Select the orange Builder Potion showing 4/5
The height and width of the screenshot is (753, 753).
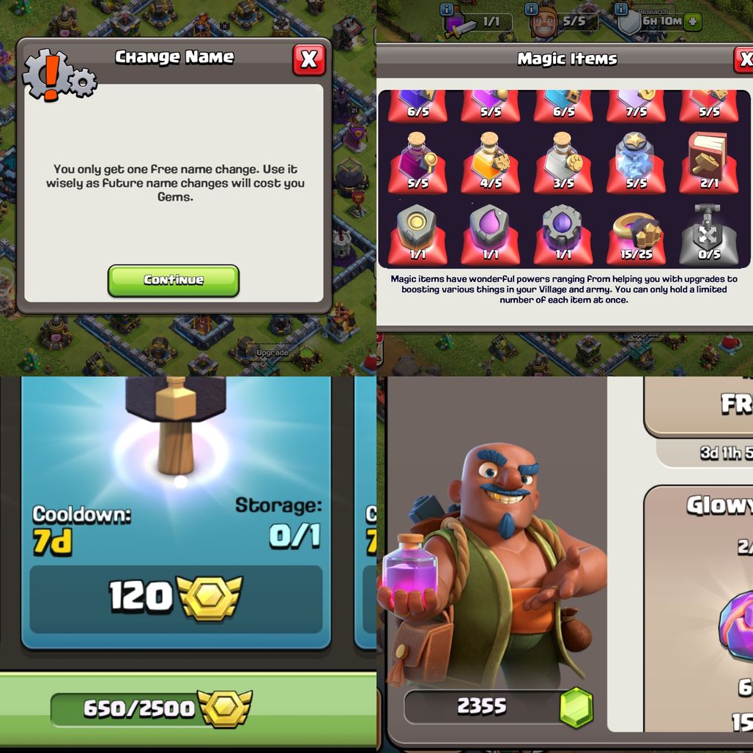[x=490, y=162]
